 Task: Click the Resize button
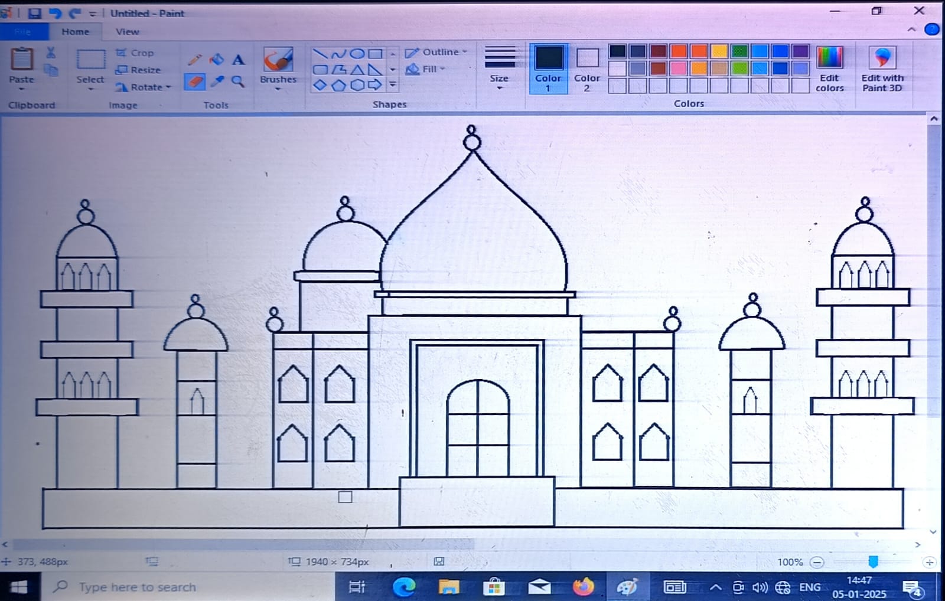click(x=139, y=70)
